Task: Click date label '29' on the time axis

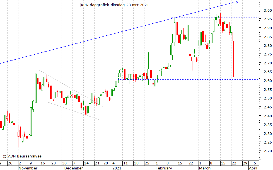Action: tap(245, 163)
